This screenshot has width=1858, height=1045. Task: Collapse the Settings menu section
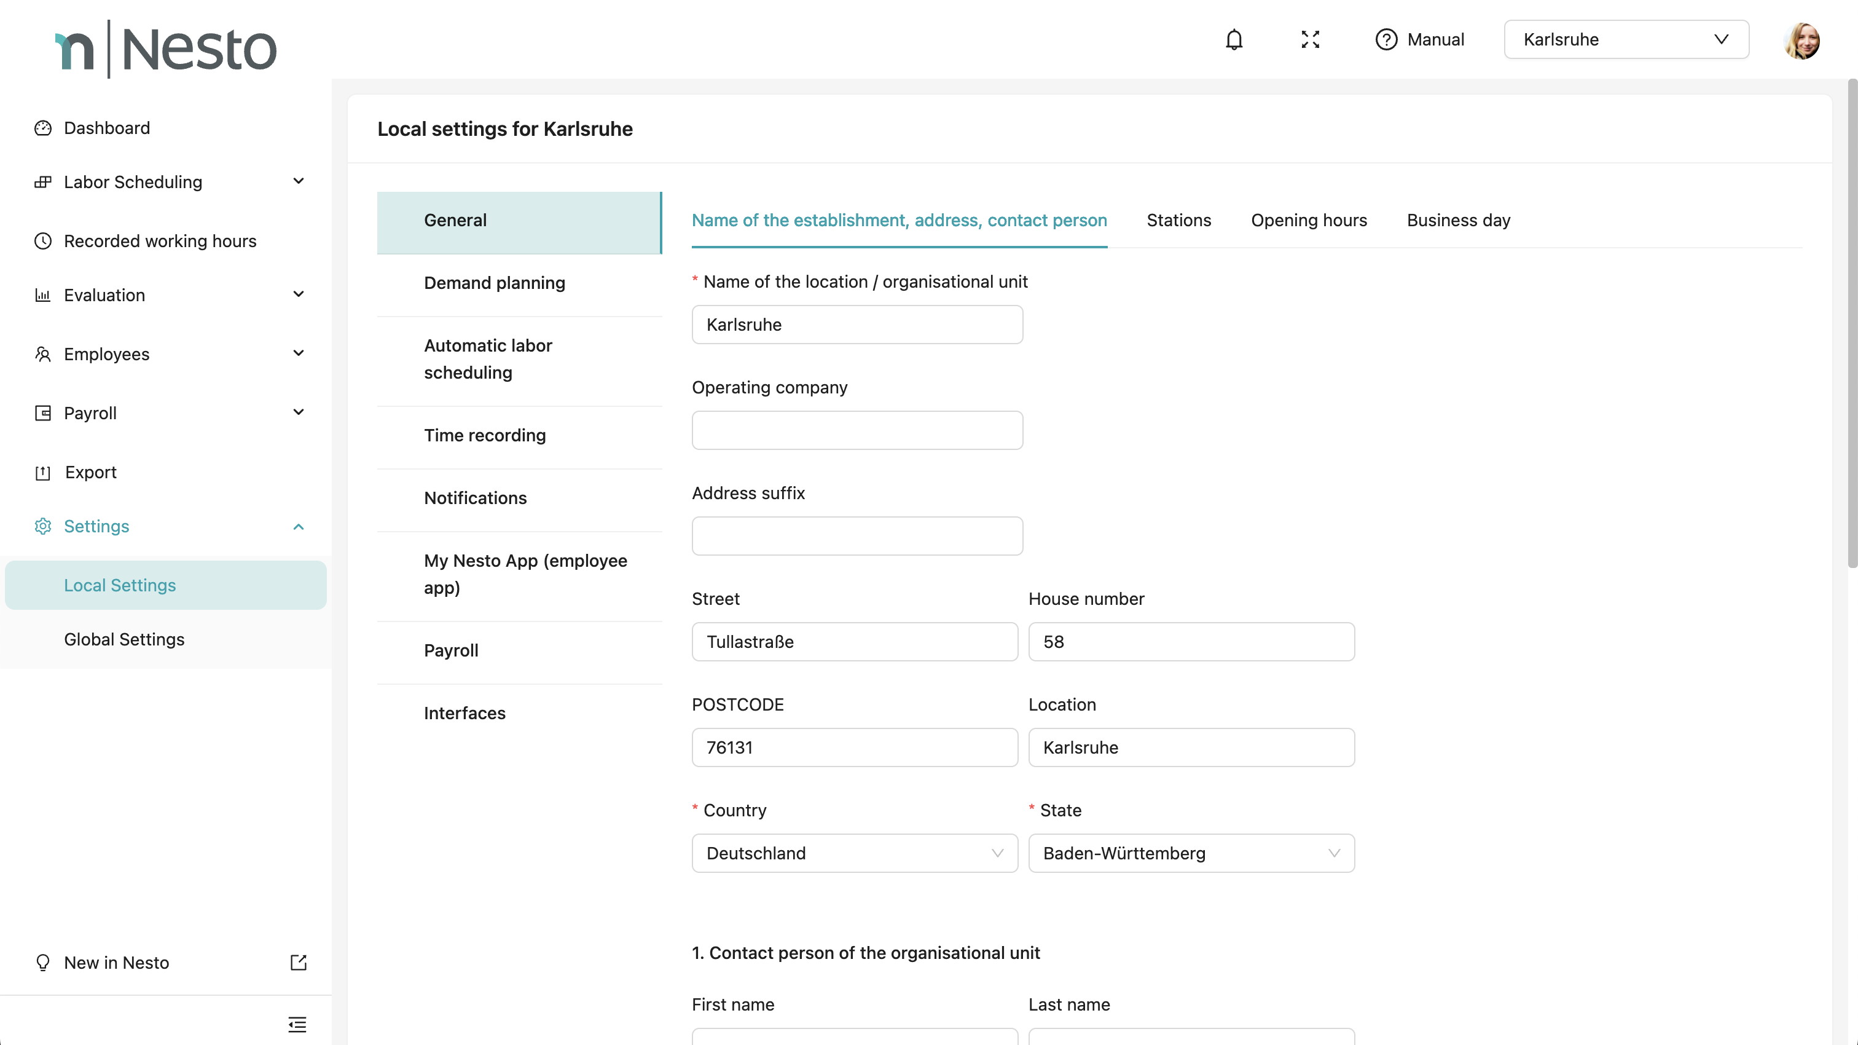(x=298, y=527)
